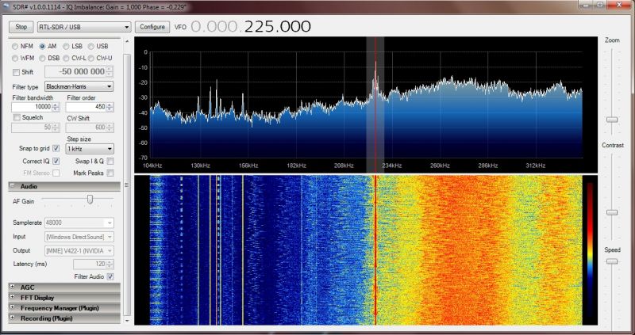Click the Contrast slider thumb

click(612, 212)
